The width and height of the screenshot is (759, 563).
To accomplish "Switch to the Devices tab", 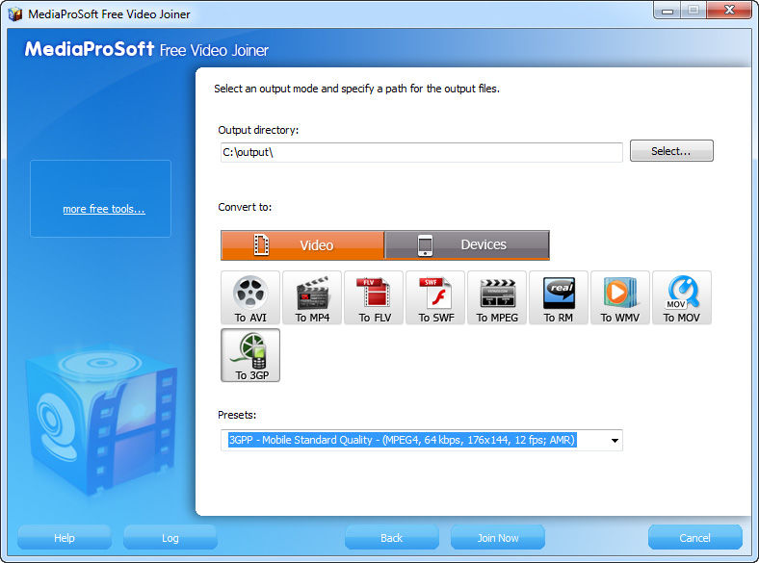I will tap(467, 245).
